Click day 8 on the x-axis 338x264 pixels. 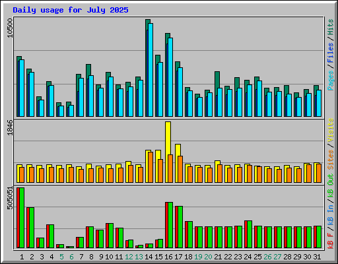click(x=91, y=257)
